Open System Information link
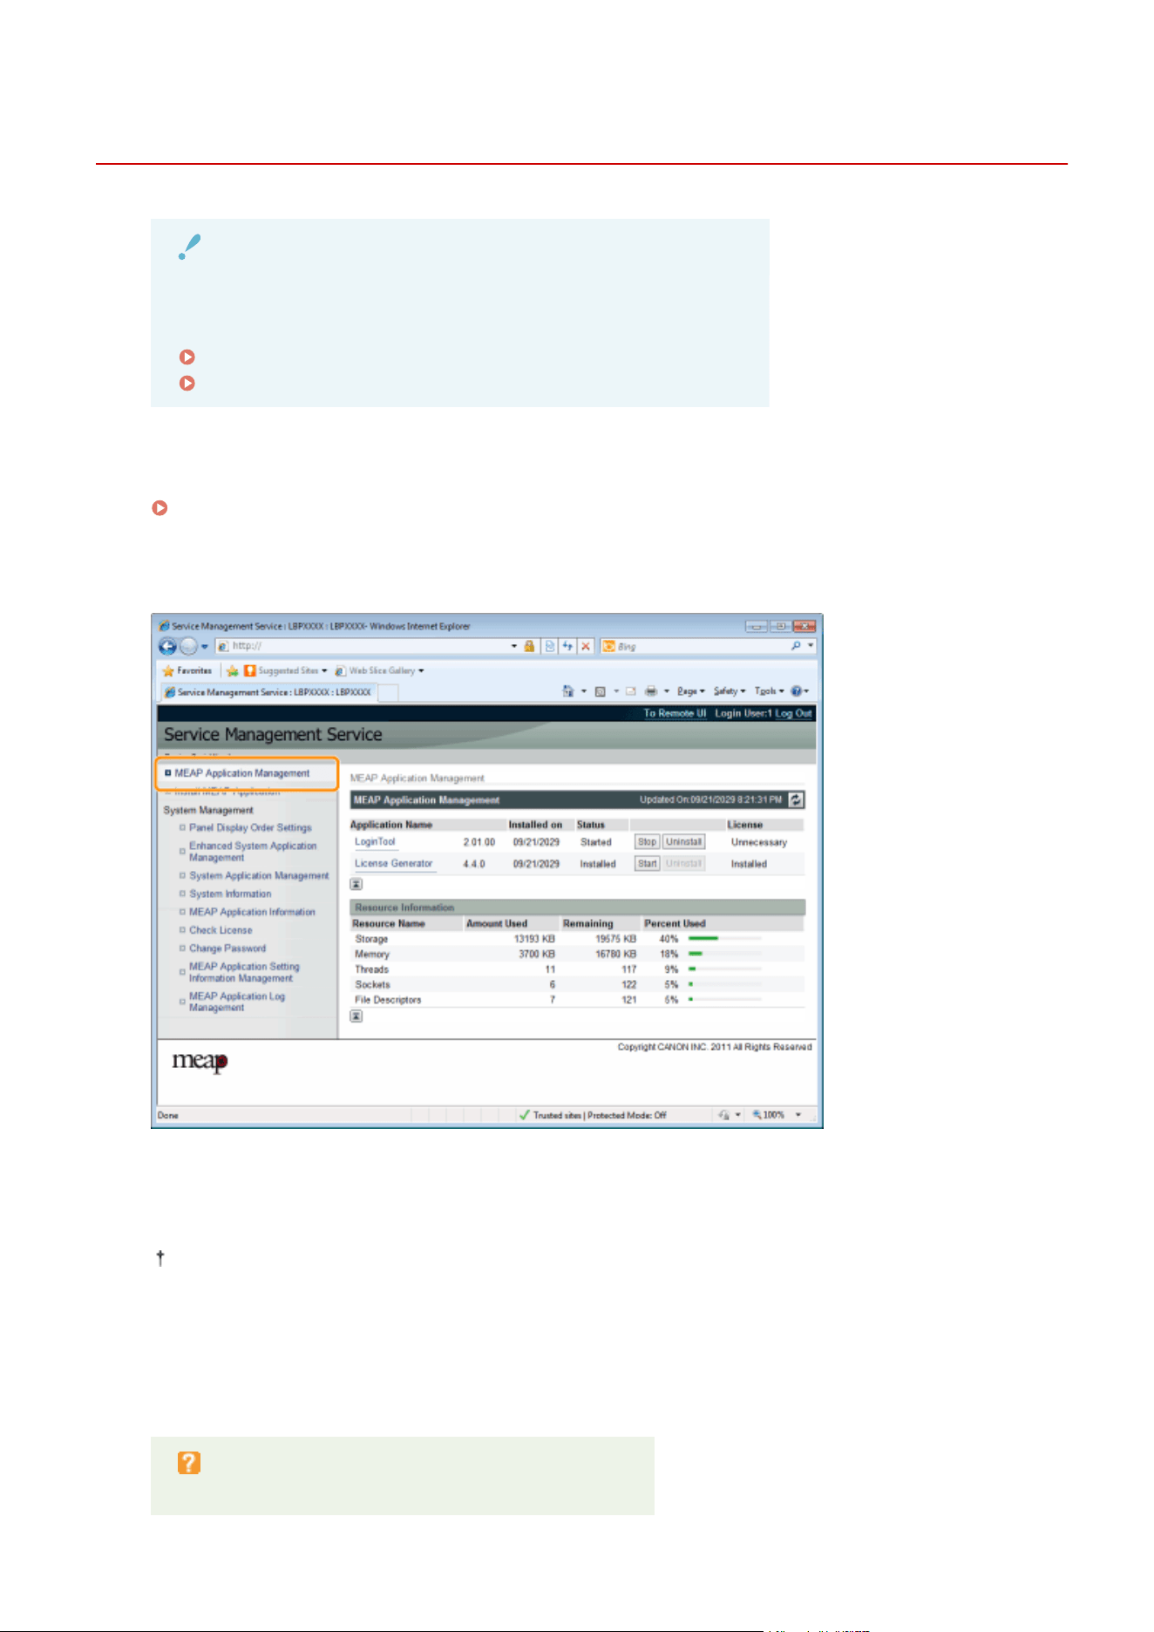Viewport: 1154px width, 1632px height. pos(230,894)
